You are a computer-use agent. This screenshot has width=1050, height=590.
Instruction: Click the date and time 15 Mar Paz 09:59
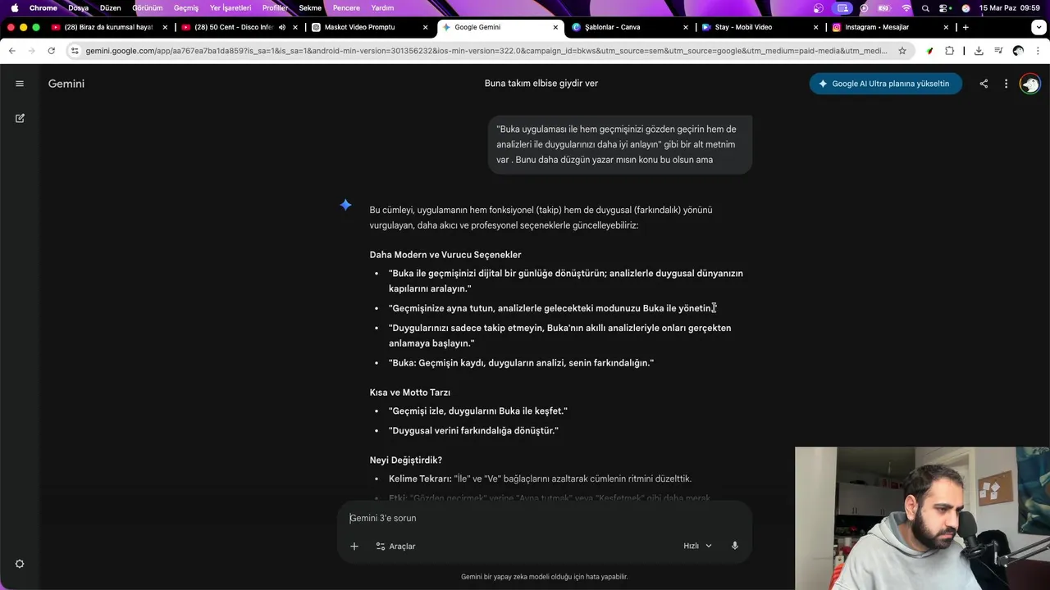[x=1009, y=8]
